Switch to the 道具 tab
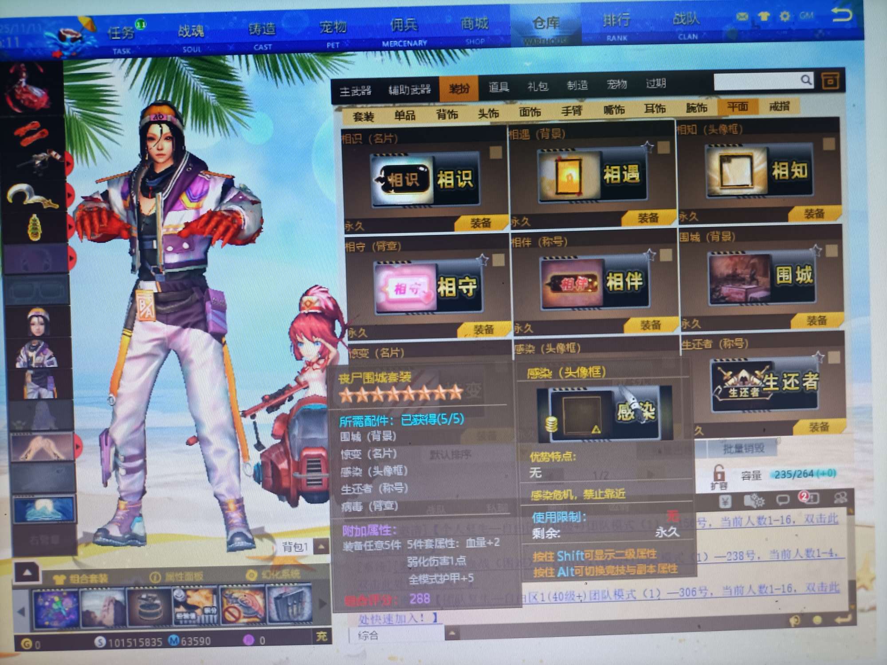The width and height of the screenshot is (887, 665). [x=498, y=87]
